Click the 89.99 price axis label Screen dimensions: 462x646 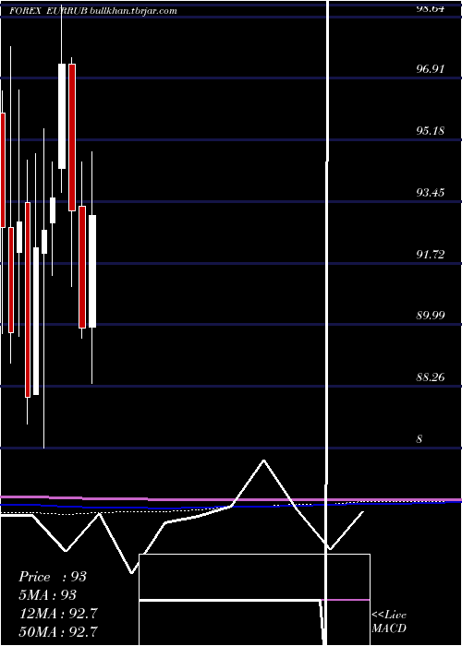(430, 316)
